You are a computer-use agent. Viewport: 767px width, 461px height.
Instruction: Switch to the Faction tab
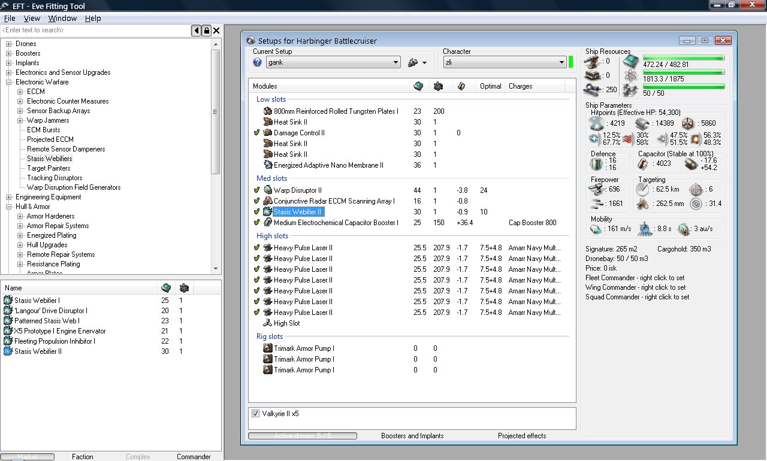(83, 457)
